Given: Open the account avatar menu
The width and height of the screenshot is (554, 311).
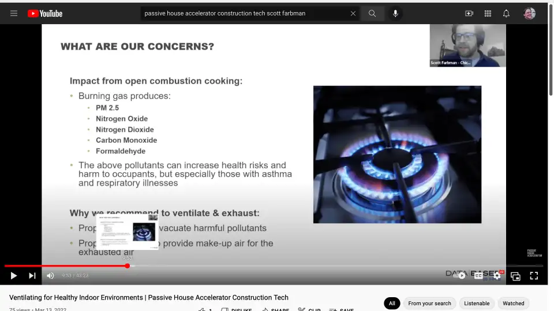Looking at the screenshot, I should click(529, 13).
